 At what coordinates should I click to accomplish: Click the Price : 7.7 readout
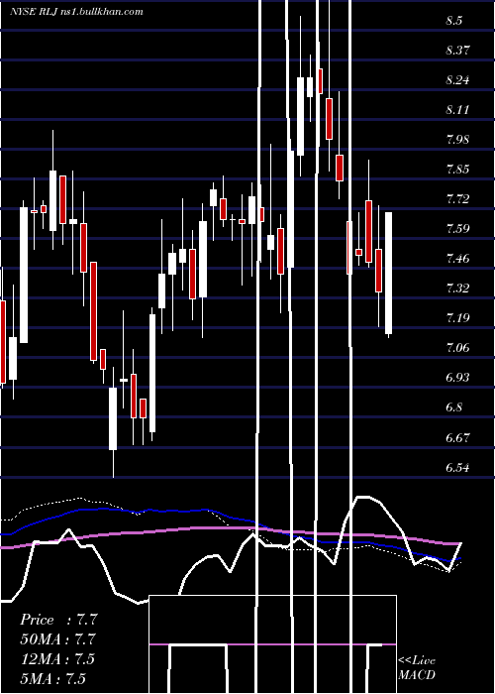58,620
